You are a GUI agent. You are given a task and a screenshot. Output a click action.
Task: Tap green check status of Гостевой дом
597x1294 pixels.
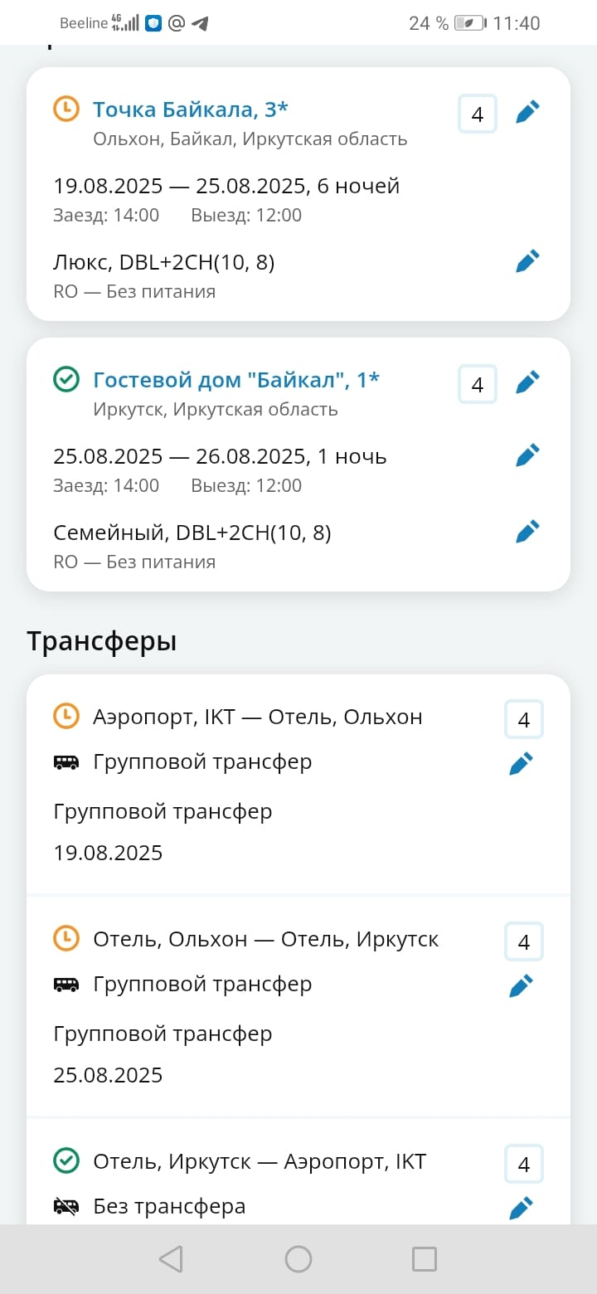pos(66,379)
